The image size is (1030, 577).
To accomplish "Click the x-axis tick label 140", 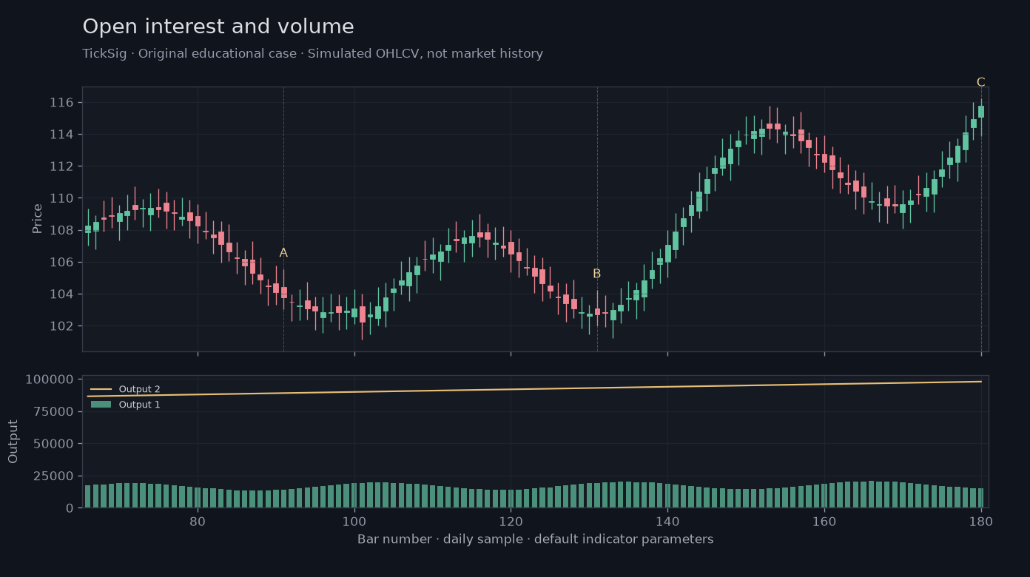I will pos(667,521).
